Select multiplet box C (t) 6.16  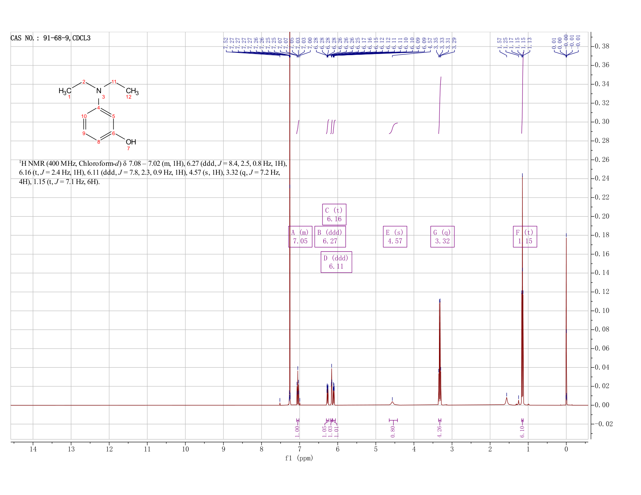[x=334, y=215]
